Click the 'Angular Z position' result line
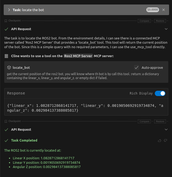The image size is (172, 177). [47, 167]
